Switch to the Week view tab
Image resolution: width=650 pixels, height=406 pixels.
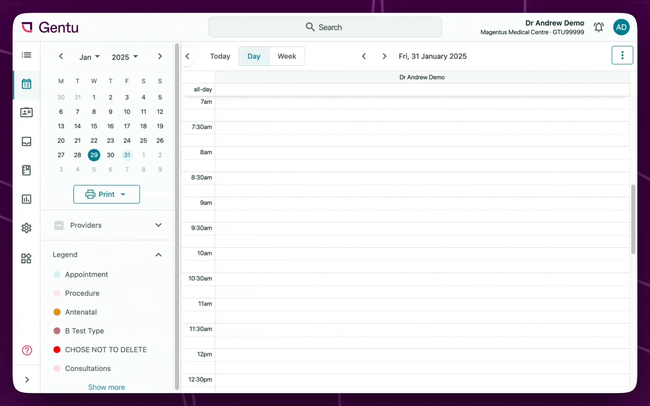(287, 56)
